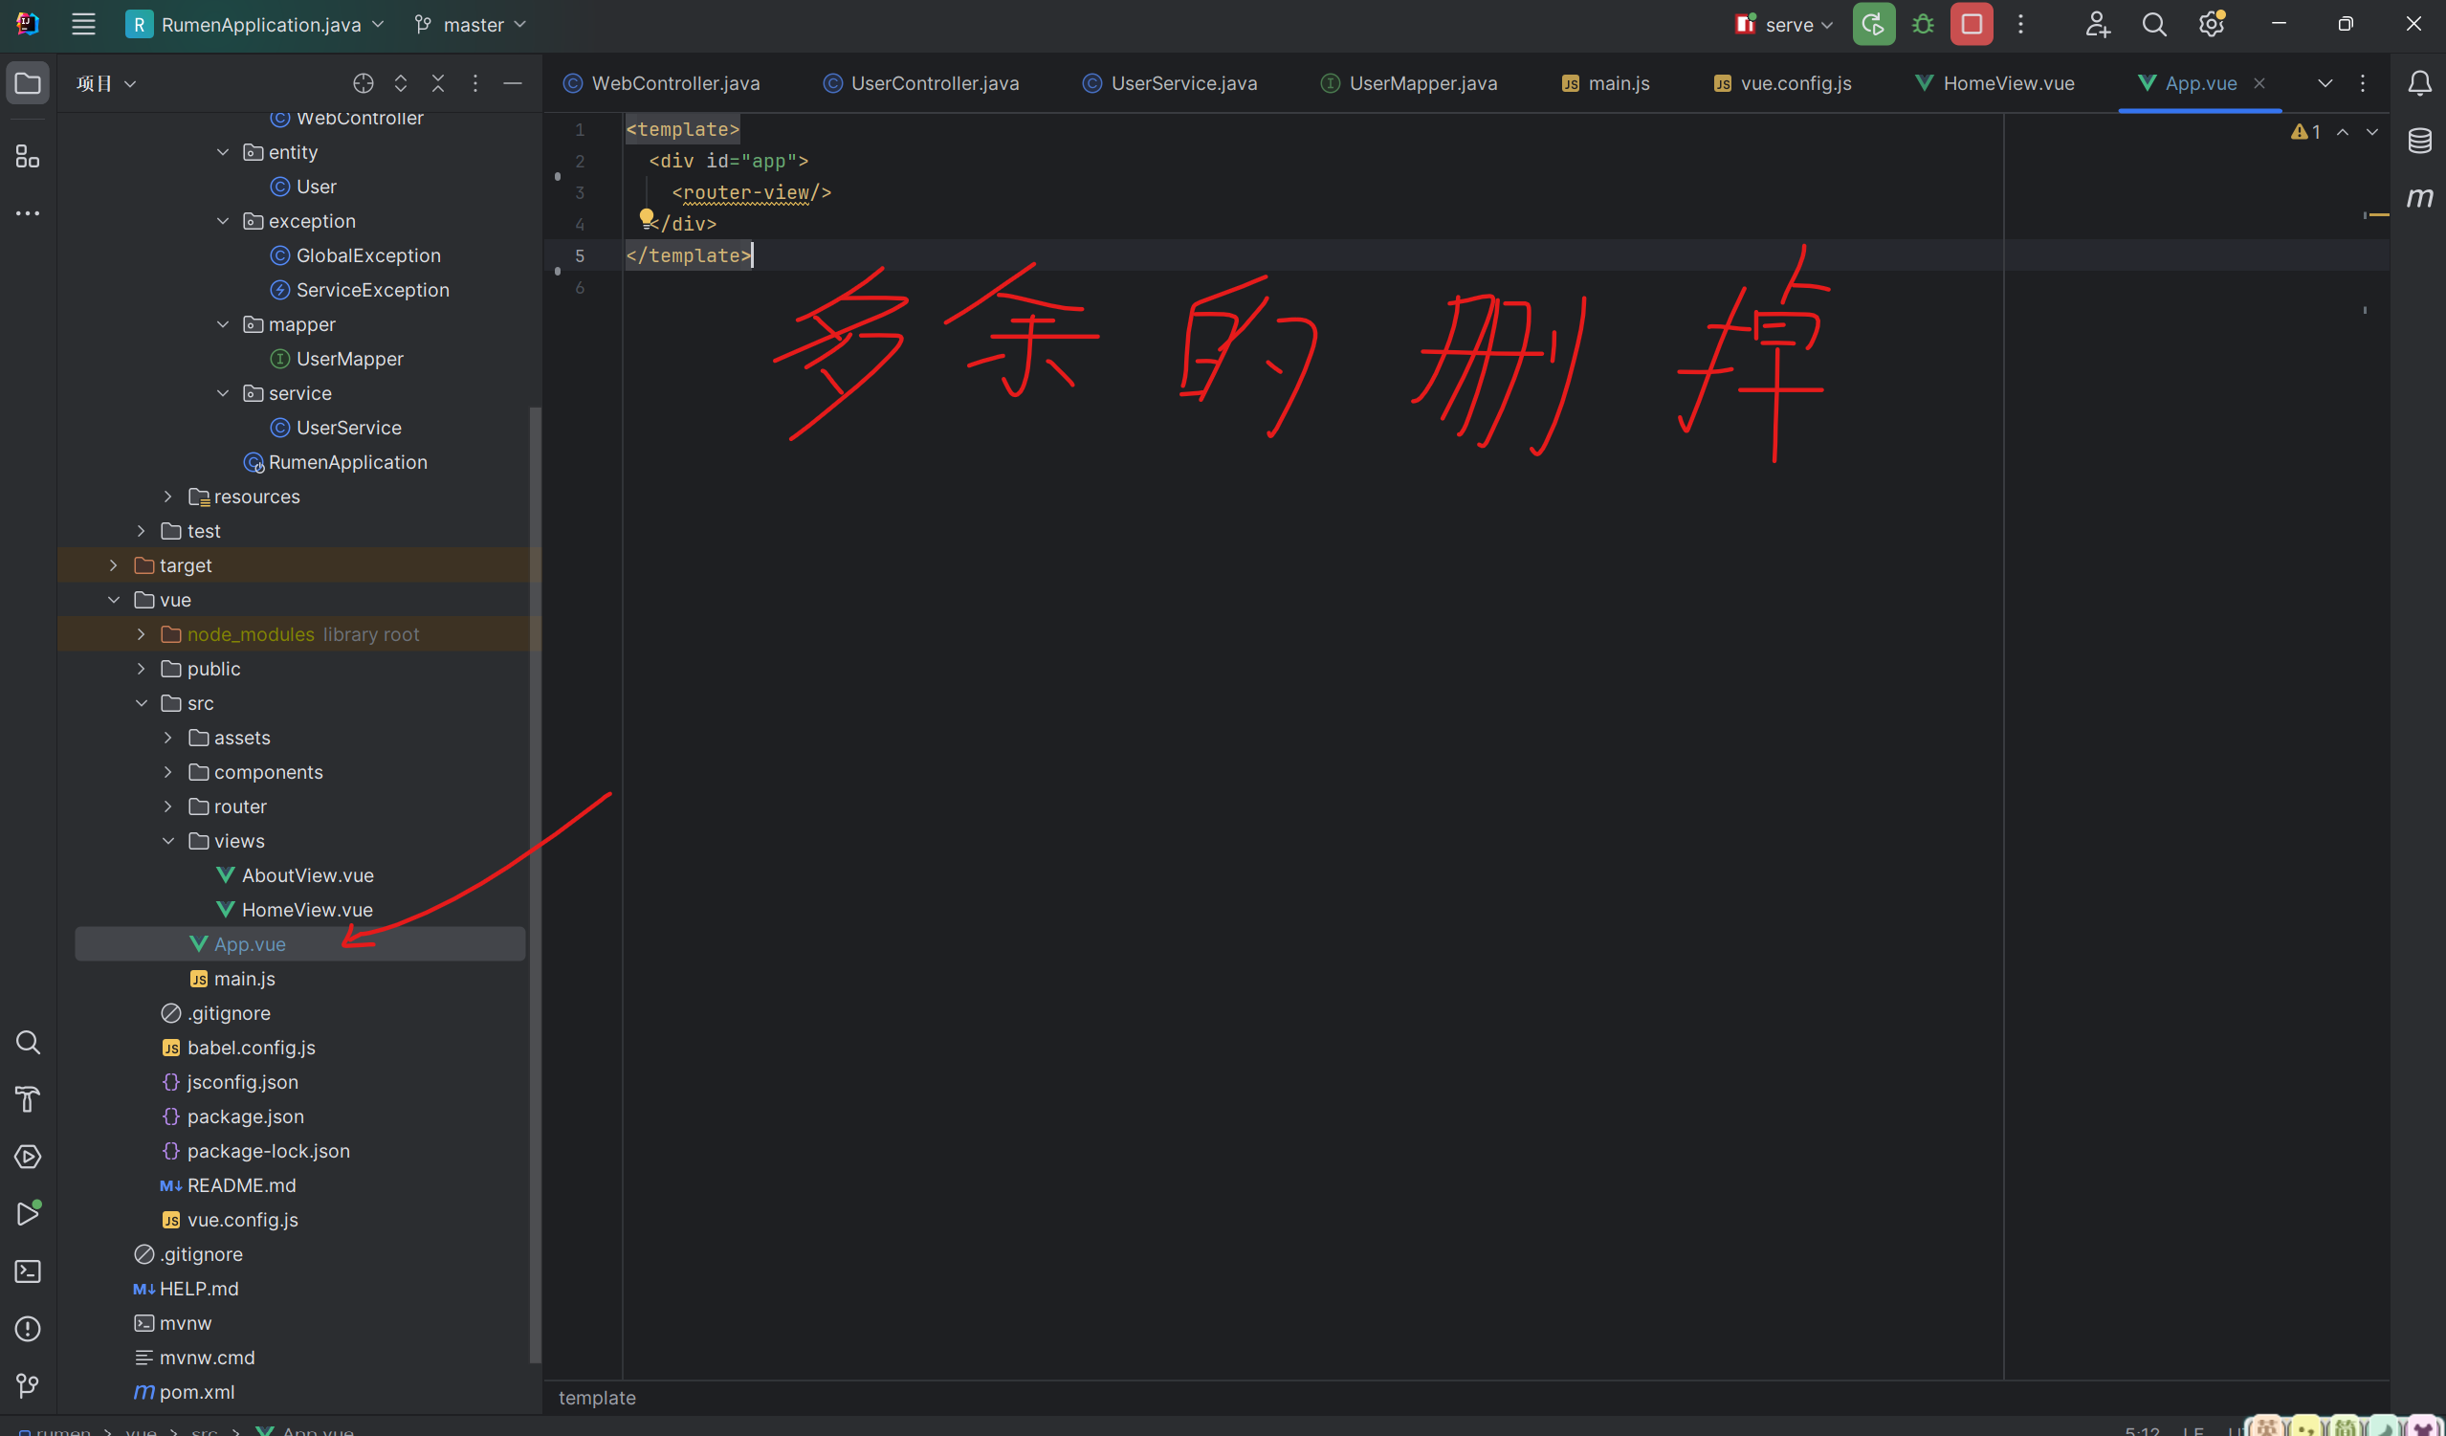The height and width of the screenshot is (1436, 2446).
Task: Click the project tree vertical scrollbar
Action: [x=535, y=873]
